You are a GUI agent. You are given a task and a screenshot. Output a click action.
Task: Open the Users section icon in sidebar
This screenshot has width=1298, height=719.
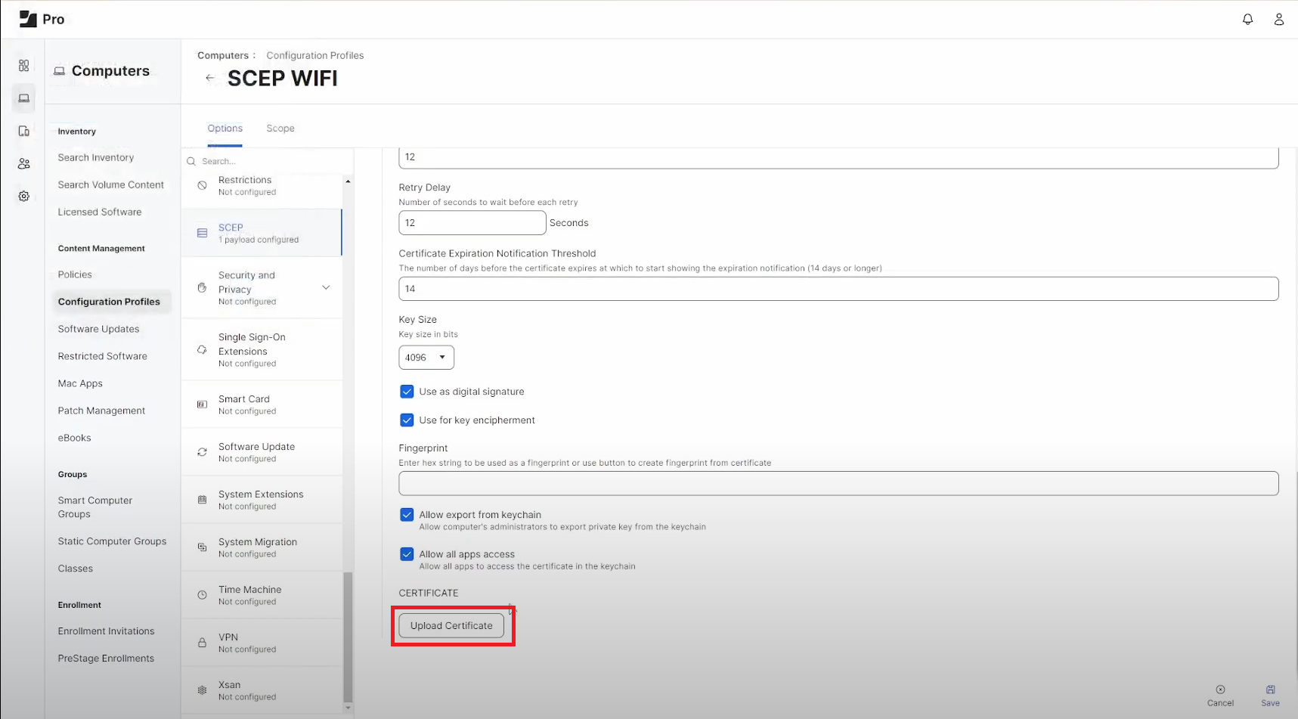(x=23, y=163)
